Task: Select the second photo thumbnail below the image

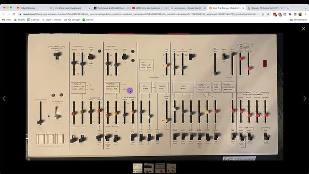Action: 149,168
